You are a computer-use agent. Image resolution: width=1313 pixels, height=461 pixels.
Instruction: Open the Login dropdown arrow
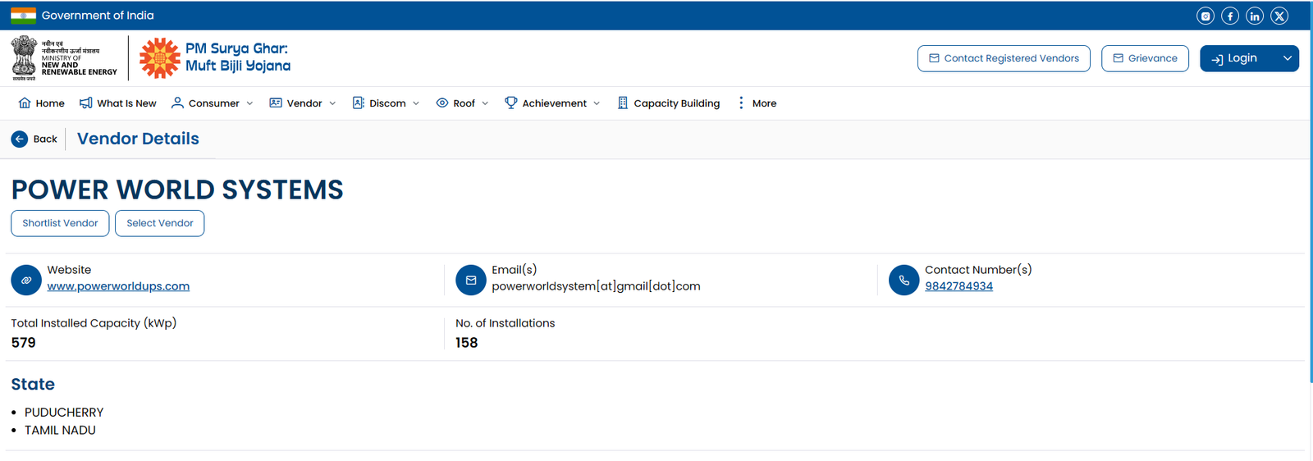pos(1288,58)
